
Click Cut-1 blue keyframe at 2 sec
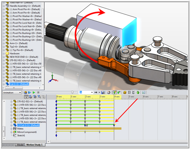tap(85, 125)
